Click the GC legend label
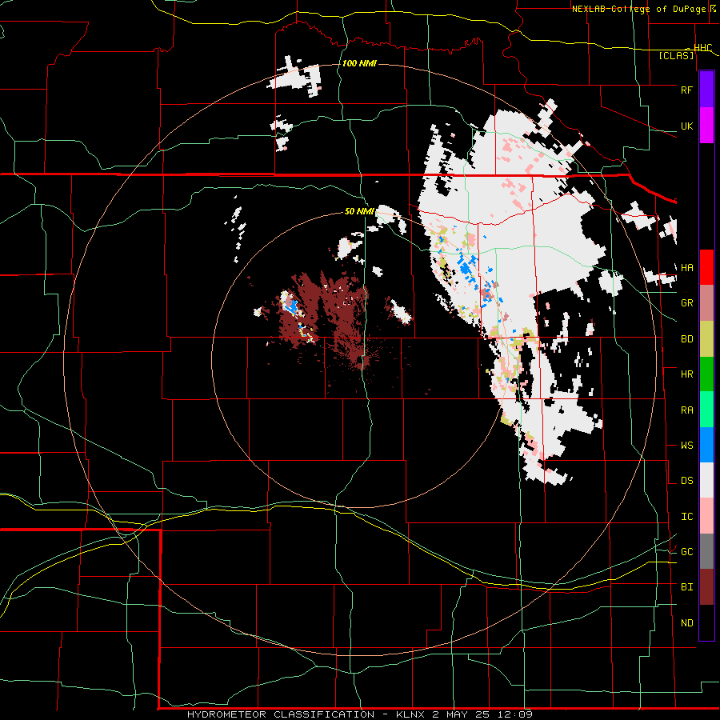The width and height of the screenshot is (720, 720). pyautogui.click(x=686, y=552)
